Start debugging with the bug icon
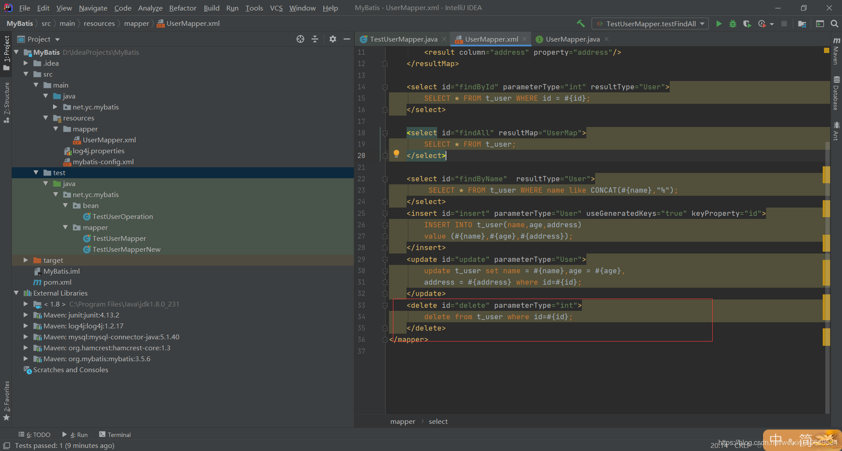This screenshot has height=451, width=842. tap(733, 24)
